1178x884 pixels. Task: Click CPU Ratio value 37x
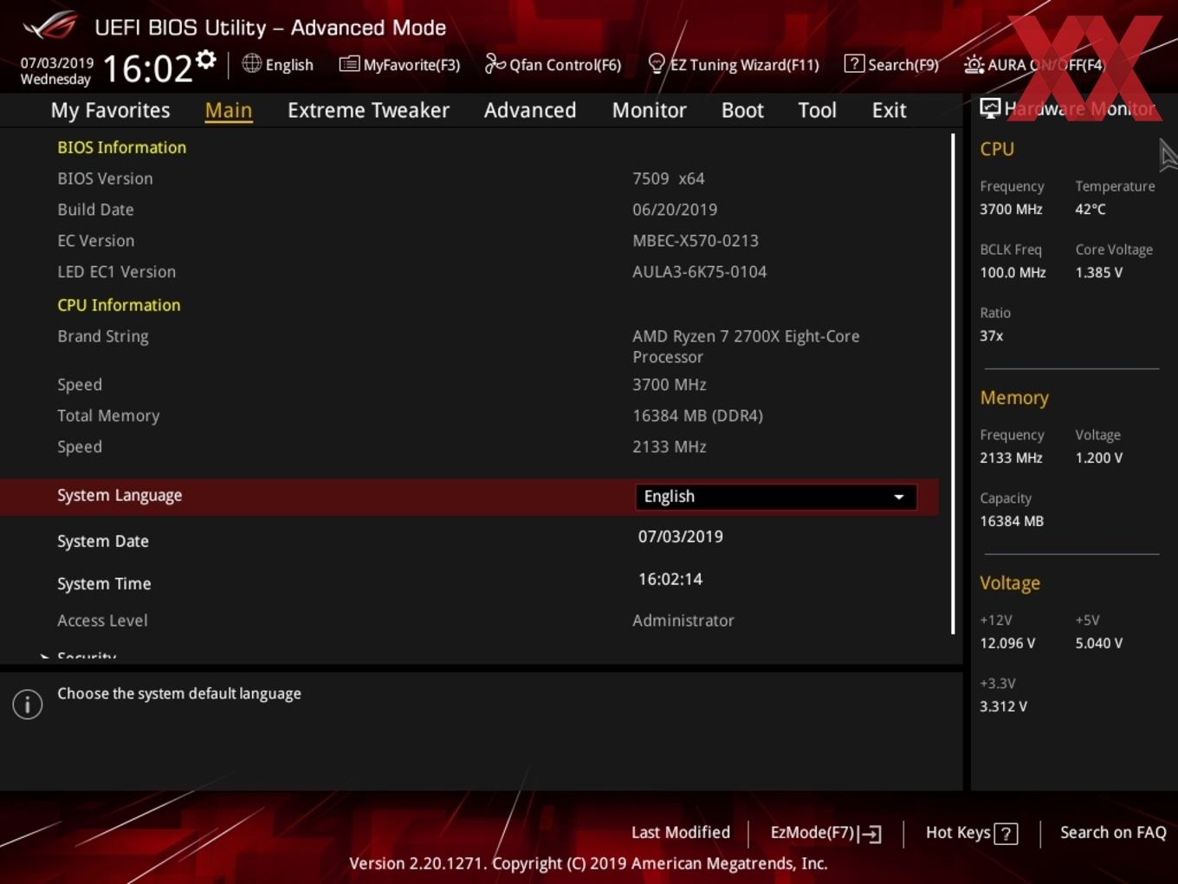coord(991,335)
